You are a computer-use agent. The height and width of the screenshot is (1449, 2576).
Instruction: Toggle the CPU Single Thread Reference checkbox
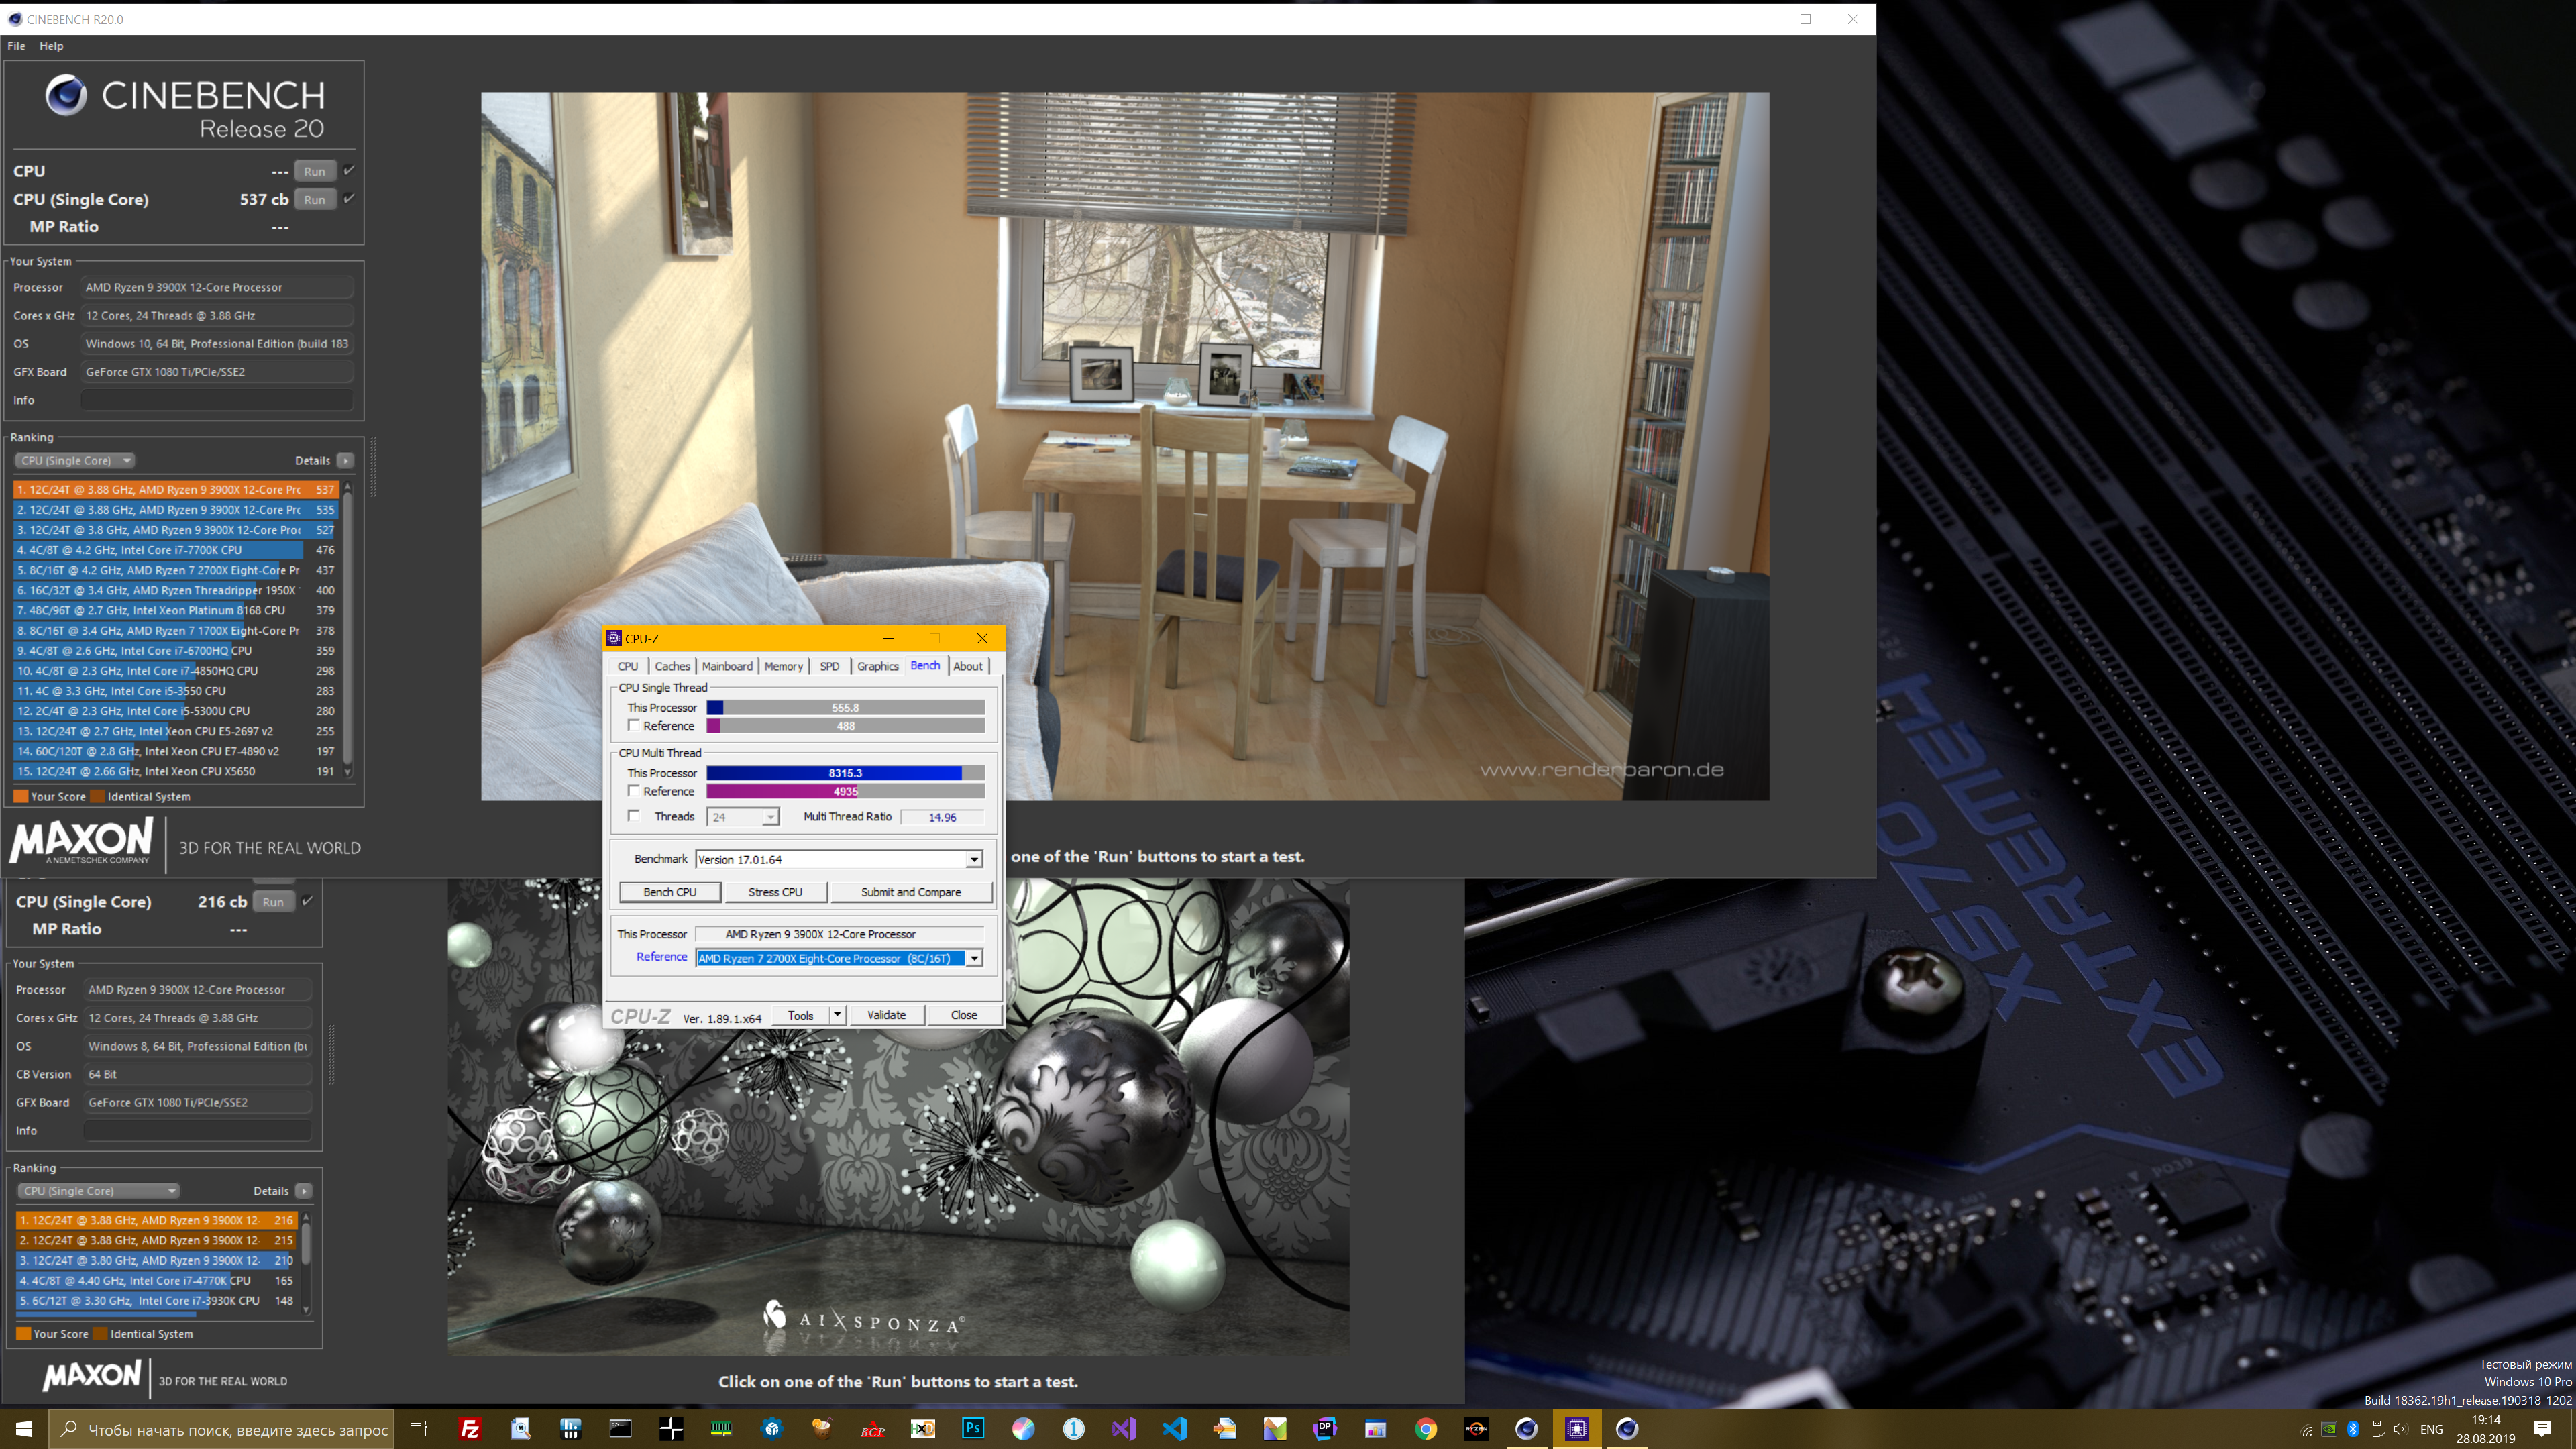(633, 725)
